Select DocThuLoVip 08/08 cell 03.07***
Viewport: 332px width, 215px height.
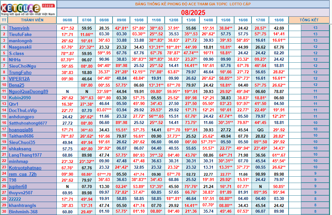pyautogui.click(x=104, y=110)
